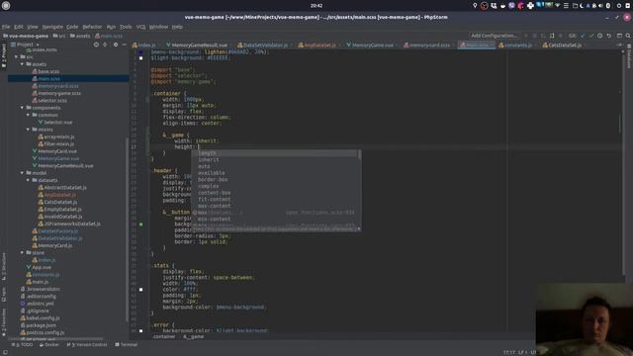Click the &__game breadcrumb below the editor
The width and height of the screenshot is (633, 356).
(x=194, y=336)
